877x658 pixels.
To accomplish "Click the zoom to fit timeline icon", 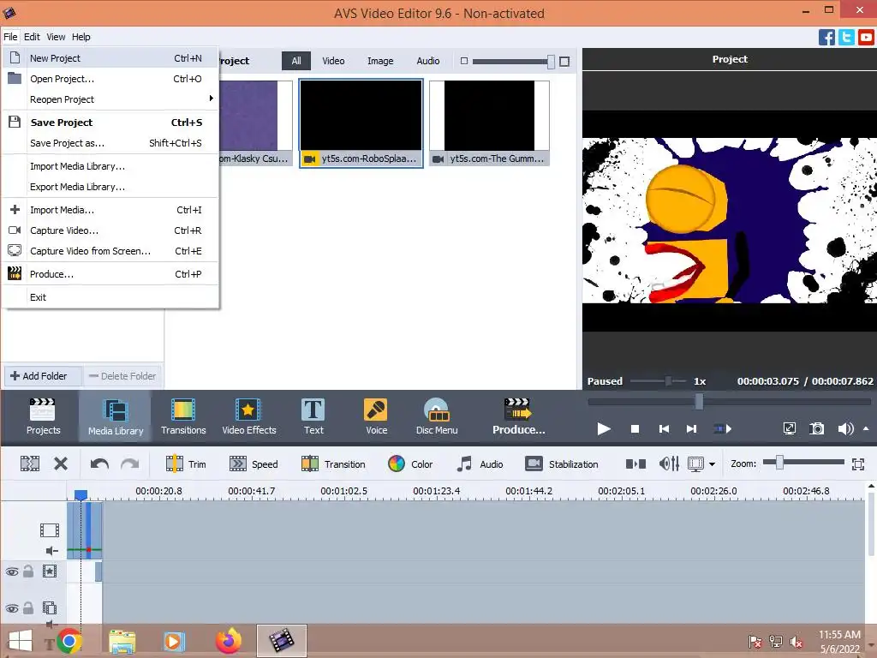I will [x=858, y=464].
